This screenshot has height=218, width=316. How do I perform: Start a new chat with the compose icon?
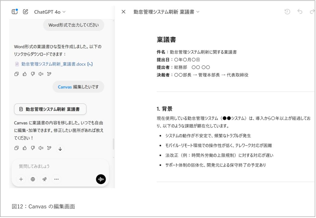coord(25,11)
